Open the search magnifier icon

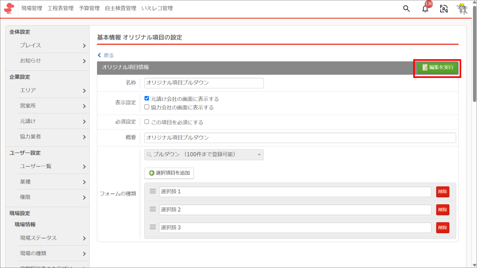[406, 9]
